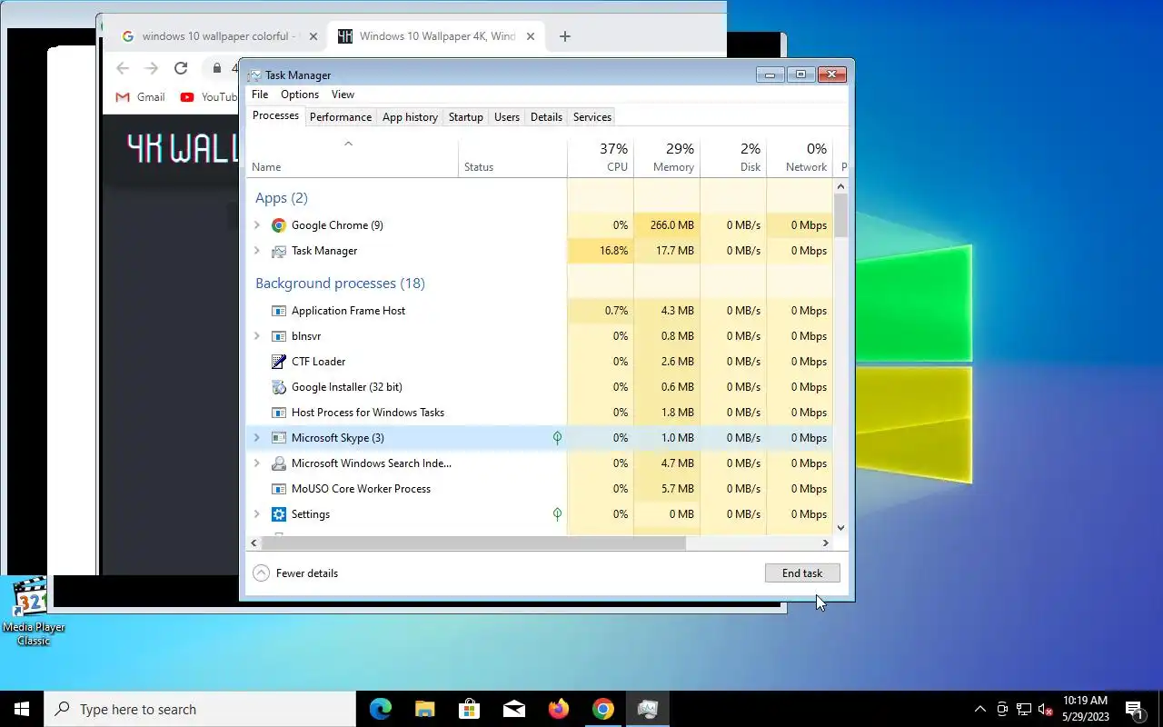
Task: Switch to the Details tab
Action: coord(546,117)
